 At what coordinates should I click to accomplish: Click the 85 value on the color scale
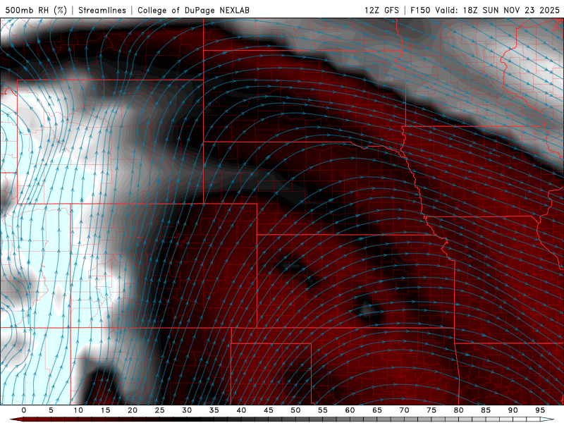486,410
